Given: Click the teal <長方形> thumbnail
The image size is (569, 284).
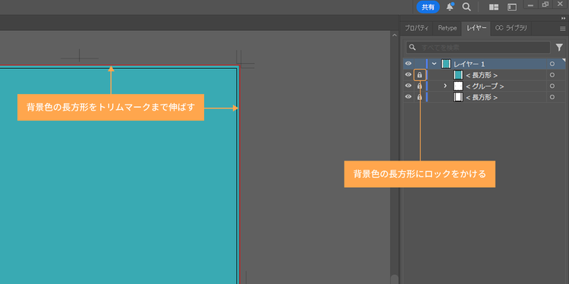Looking at the screenshot, I should coord(458,75).
